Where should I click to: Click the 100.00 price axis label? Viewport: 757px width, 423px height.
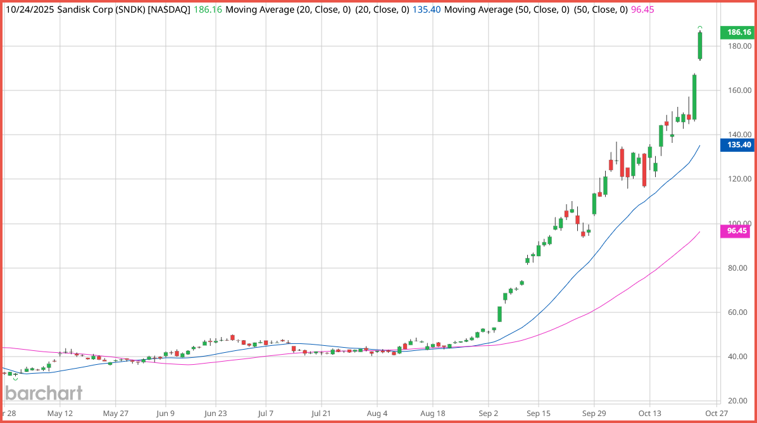click(738, 223)
